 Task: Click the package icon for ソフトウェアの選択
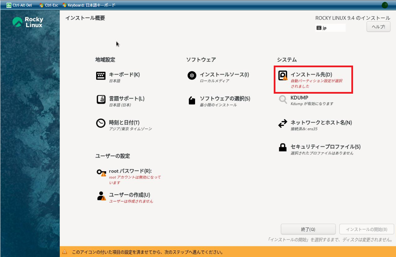[x=192, y=100]
